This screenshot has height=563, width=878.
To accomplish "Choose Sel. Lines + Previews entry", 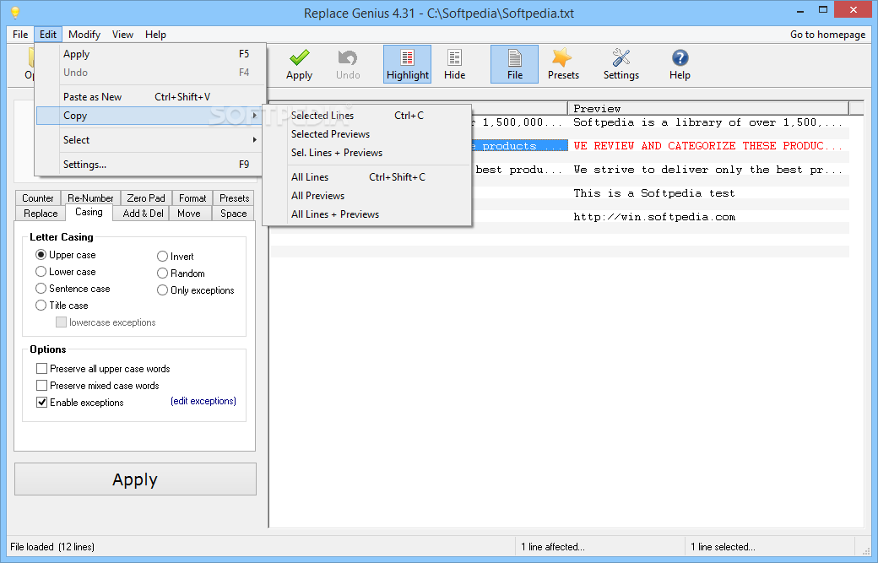I will coord(366,152).
